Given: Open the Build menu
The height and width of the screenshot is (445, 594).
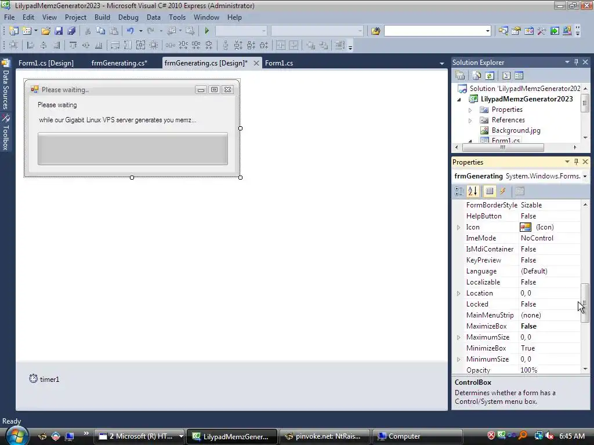Looking at the screenshot, I should [102, 17].
